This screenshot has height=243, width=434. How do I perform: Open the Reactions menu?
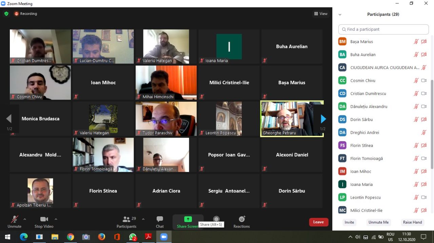pyautogui.click(x=241, y=222)
